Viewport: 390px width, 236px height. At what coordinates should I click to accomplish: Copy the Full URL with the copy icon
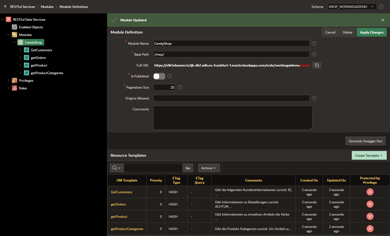pyautogui.click(x=317, y=65)
